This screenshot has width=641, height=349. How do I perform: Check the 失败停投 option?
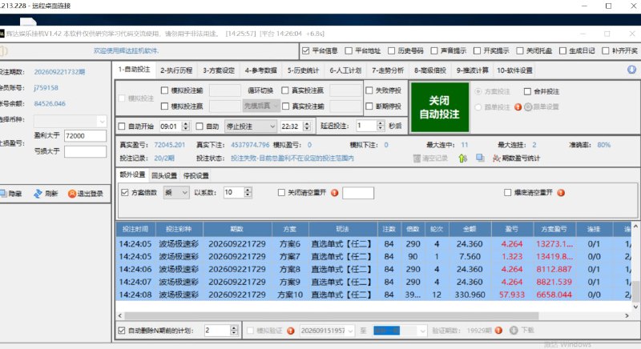369,90
